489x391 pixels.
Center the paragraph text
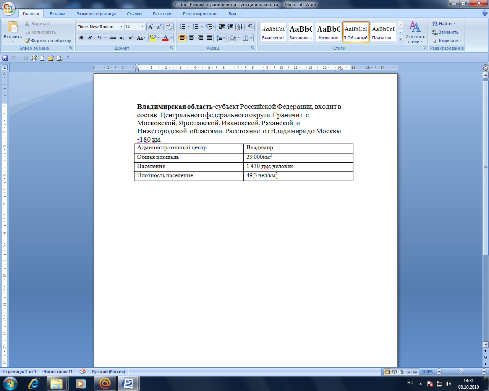191,38
